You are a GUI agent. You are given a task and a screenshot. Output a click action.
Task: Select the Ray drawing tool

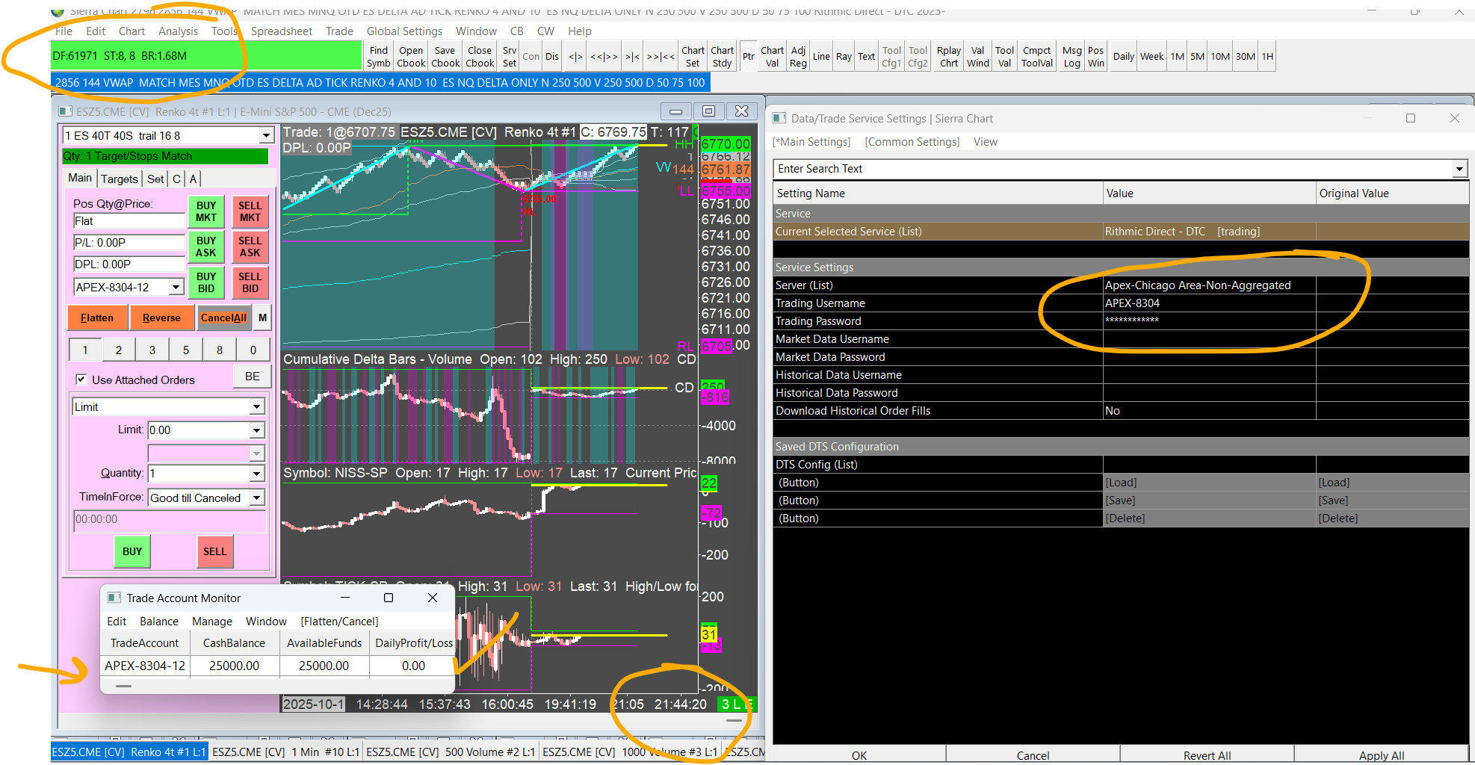coord(844,57)
